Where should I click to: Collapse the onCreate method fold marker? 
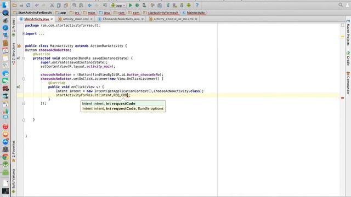pos(24,59)
